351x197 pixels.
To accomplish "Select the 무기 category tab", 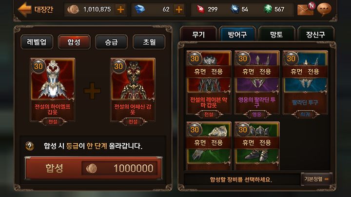I will (198, 34).
